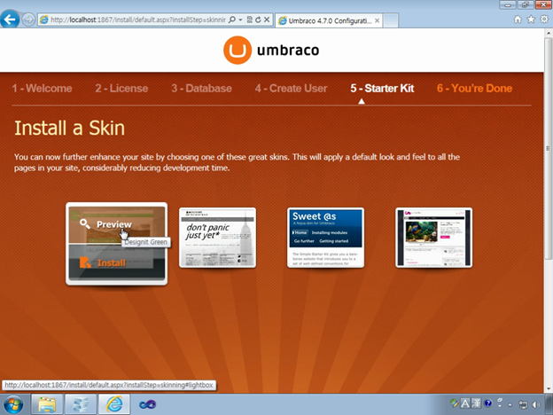Preview the Designit Green skin

click(x=116, y=225)
